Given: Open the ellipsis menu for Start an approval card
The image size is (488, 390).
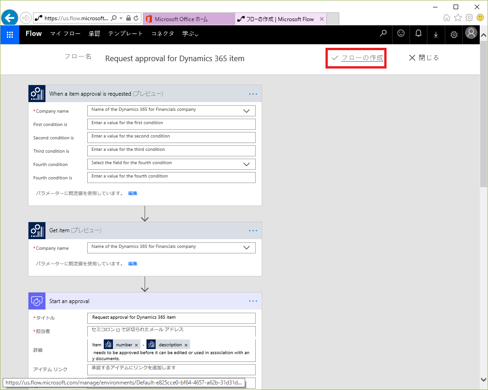Looking at the screenshot, I should 253,301.
